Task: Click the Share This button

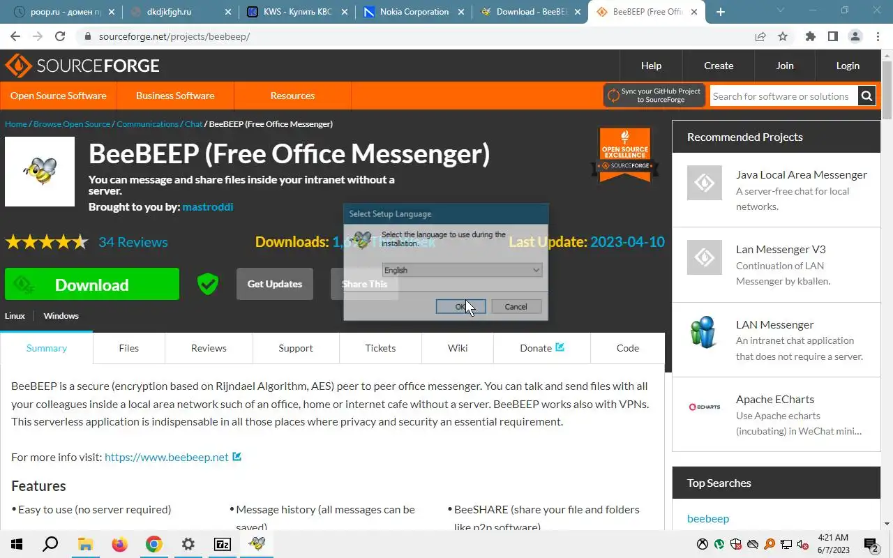Action: click(x=364, y=284)
